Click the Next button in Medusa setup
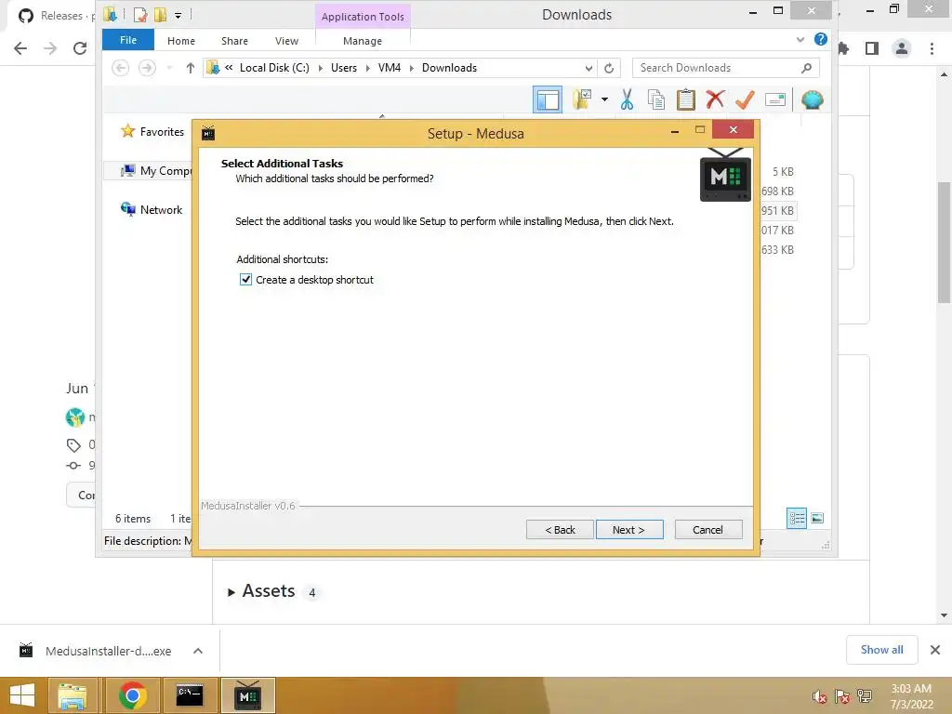This screenshot has width=952, height=714. tap(629, 529)
